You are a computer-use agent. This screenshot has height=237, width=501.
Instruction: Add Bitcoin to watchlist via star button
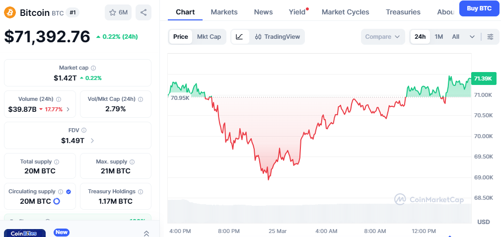[x=118, y=12]
